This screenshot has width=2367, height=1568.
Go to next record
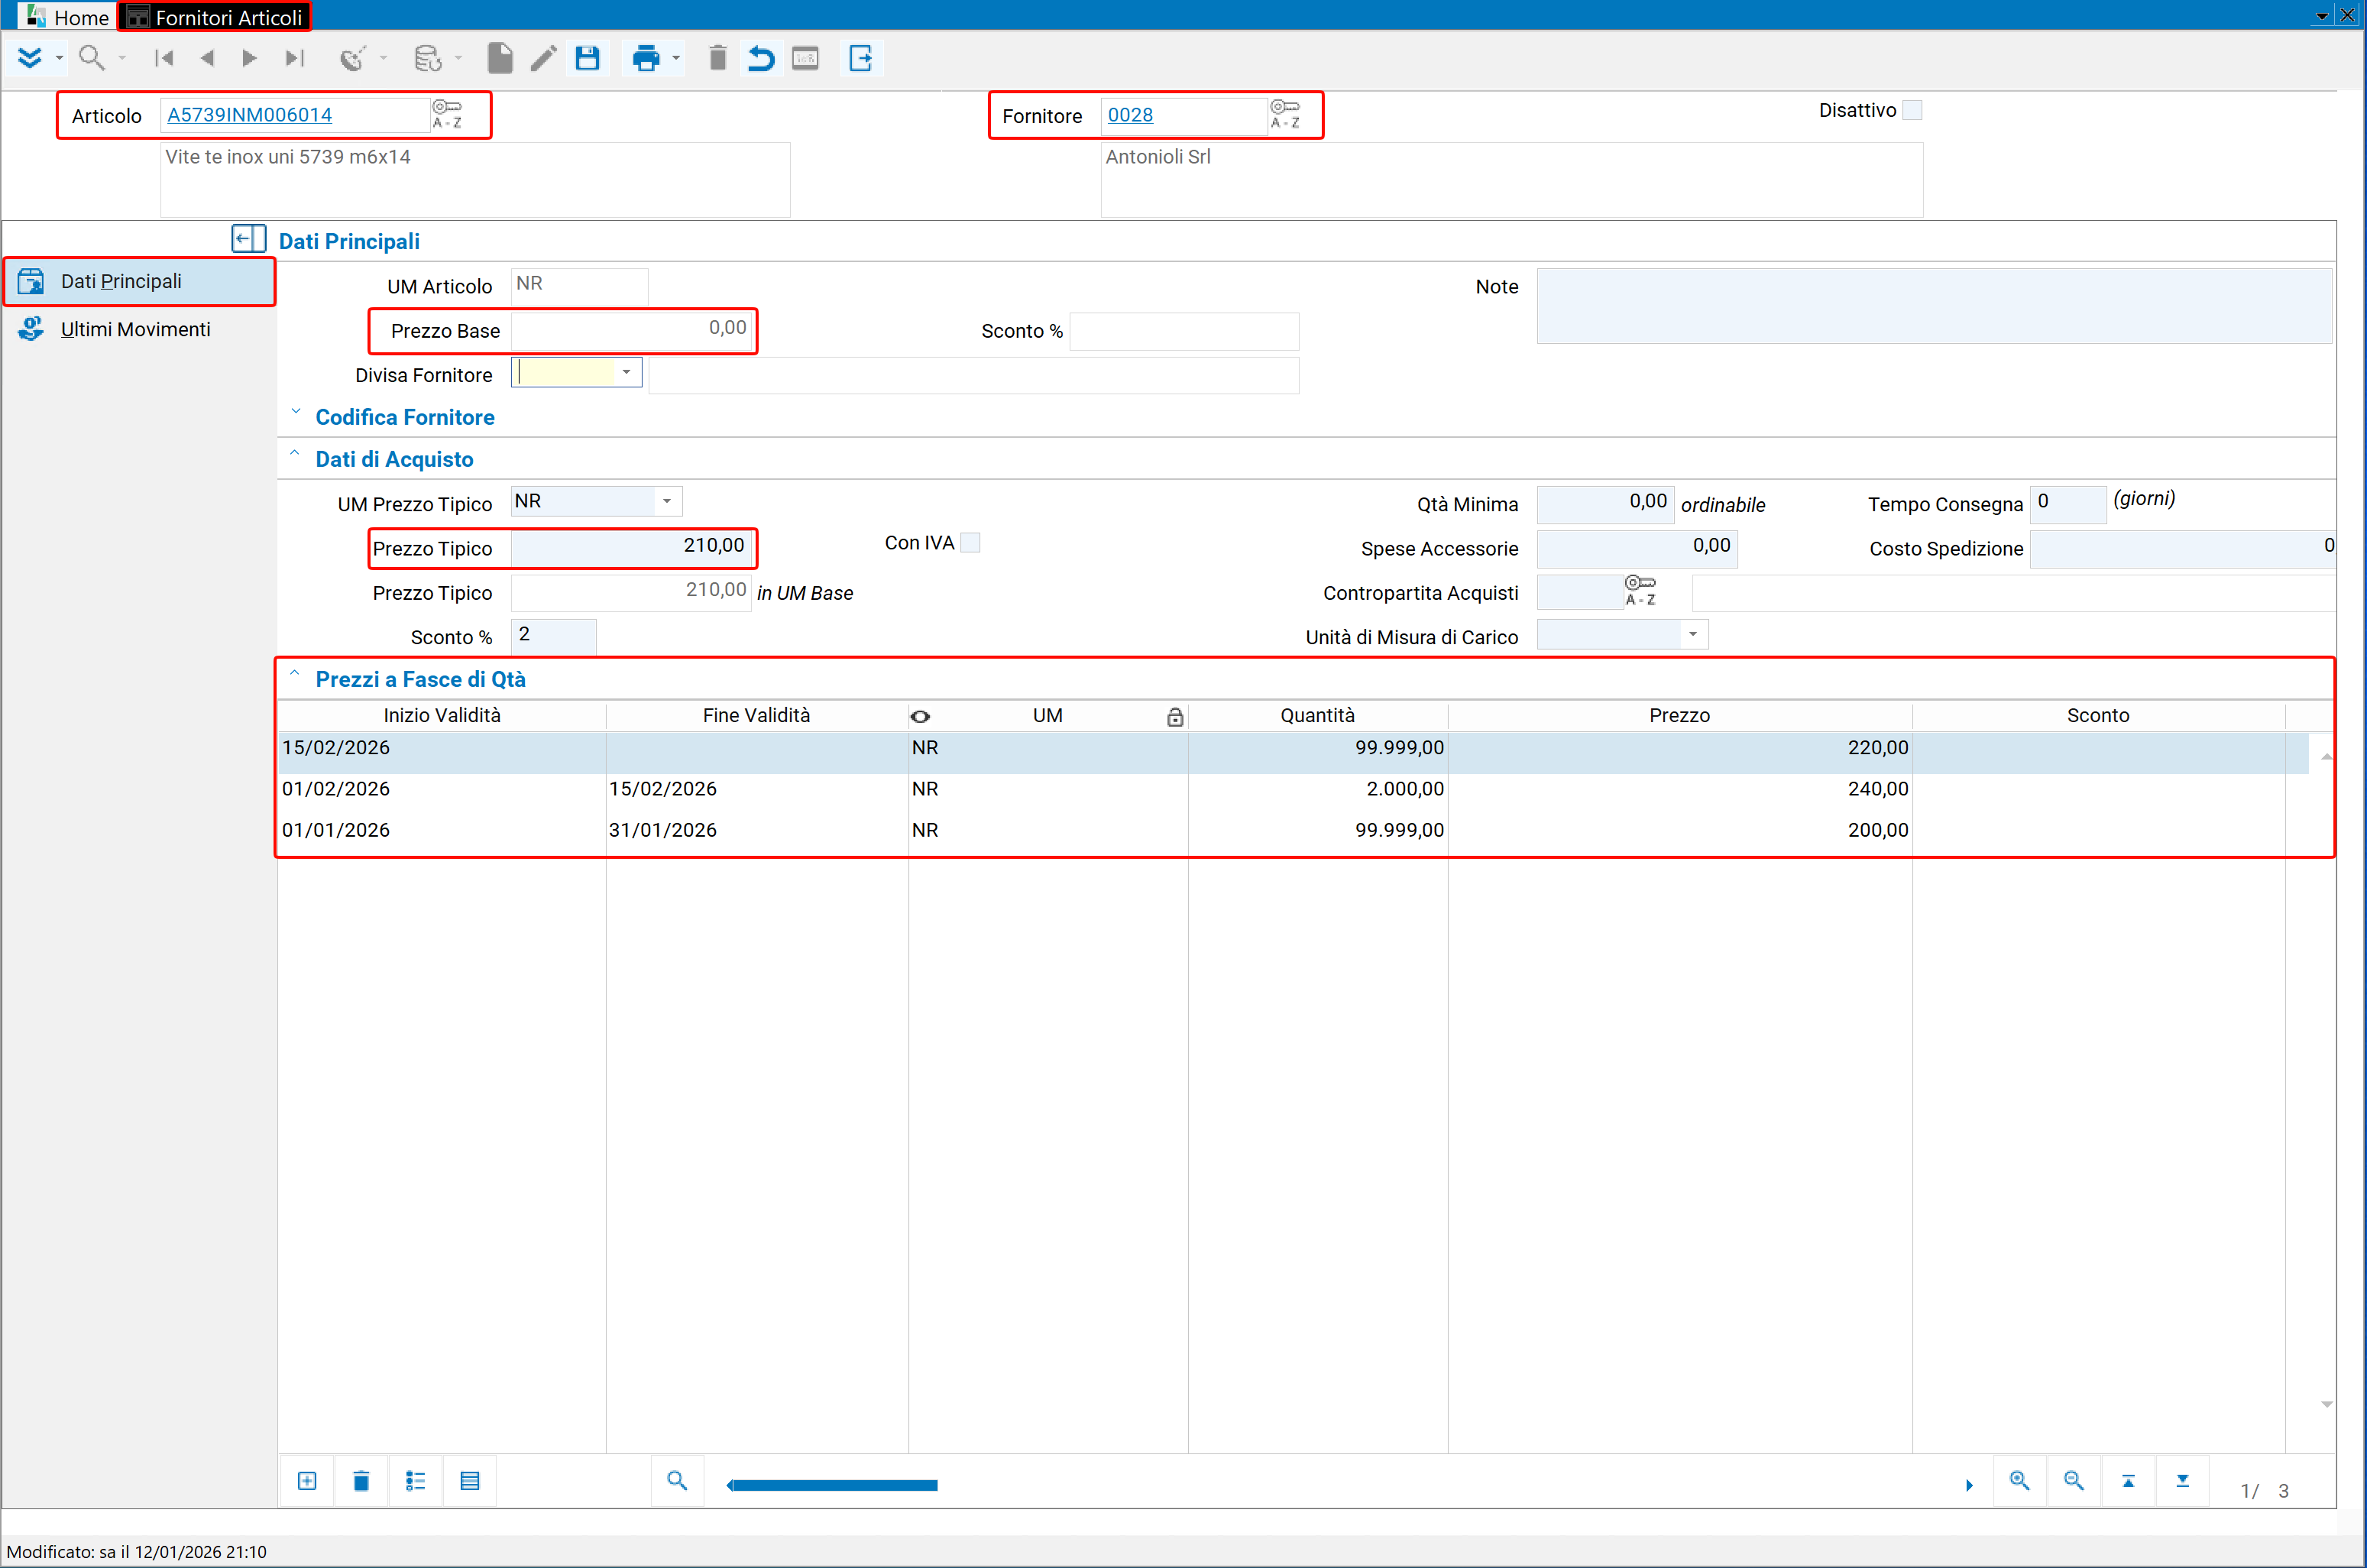tap(250, 58)
